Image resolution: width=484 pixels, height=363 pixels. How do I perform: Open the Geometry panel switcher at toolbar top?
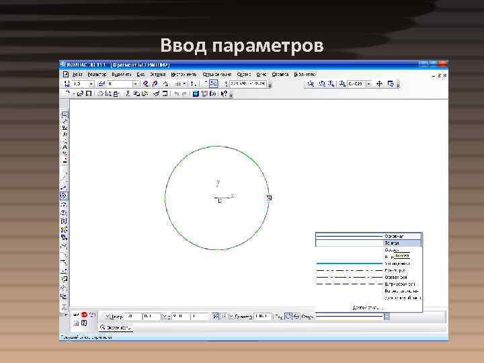pos(65,115)
